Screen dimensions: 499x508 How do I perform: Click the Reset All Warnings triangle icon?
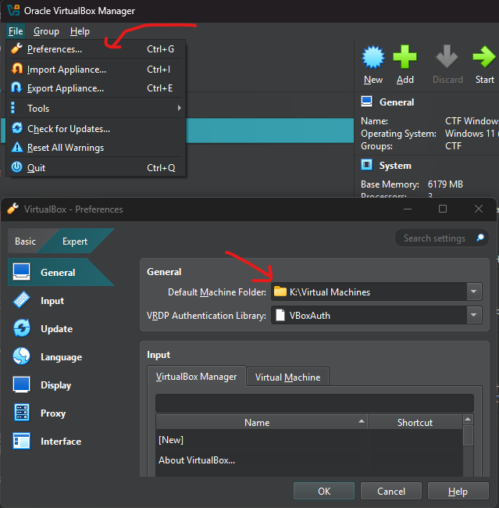(x=17, y=147)
